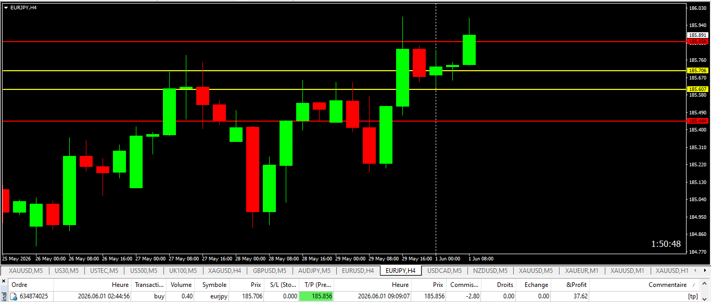Click the T/P (Pre... column header

click(x=316, y=285)
